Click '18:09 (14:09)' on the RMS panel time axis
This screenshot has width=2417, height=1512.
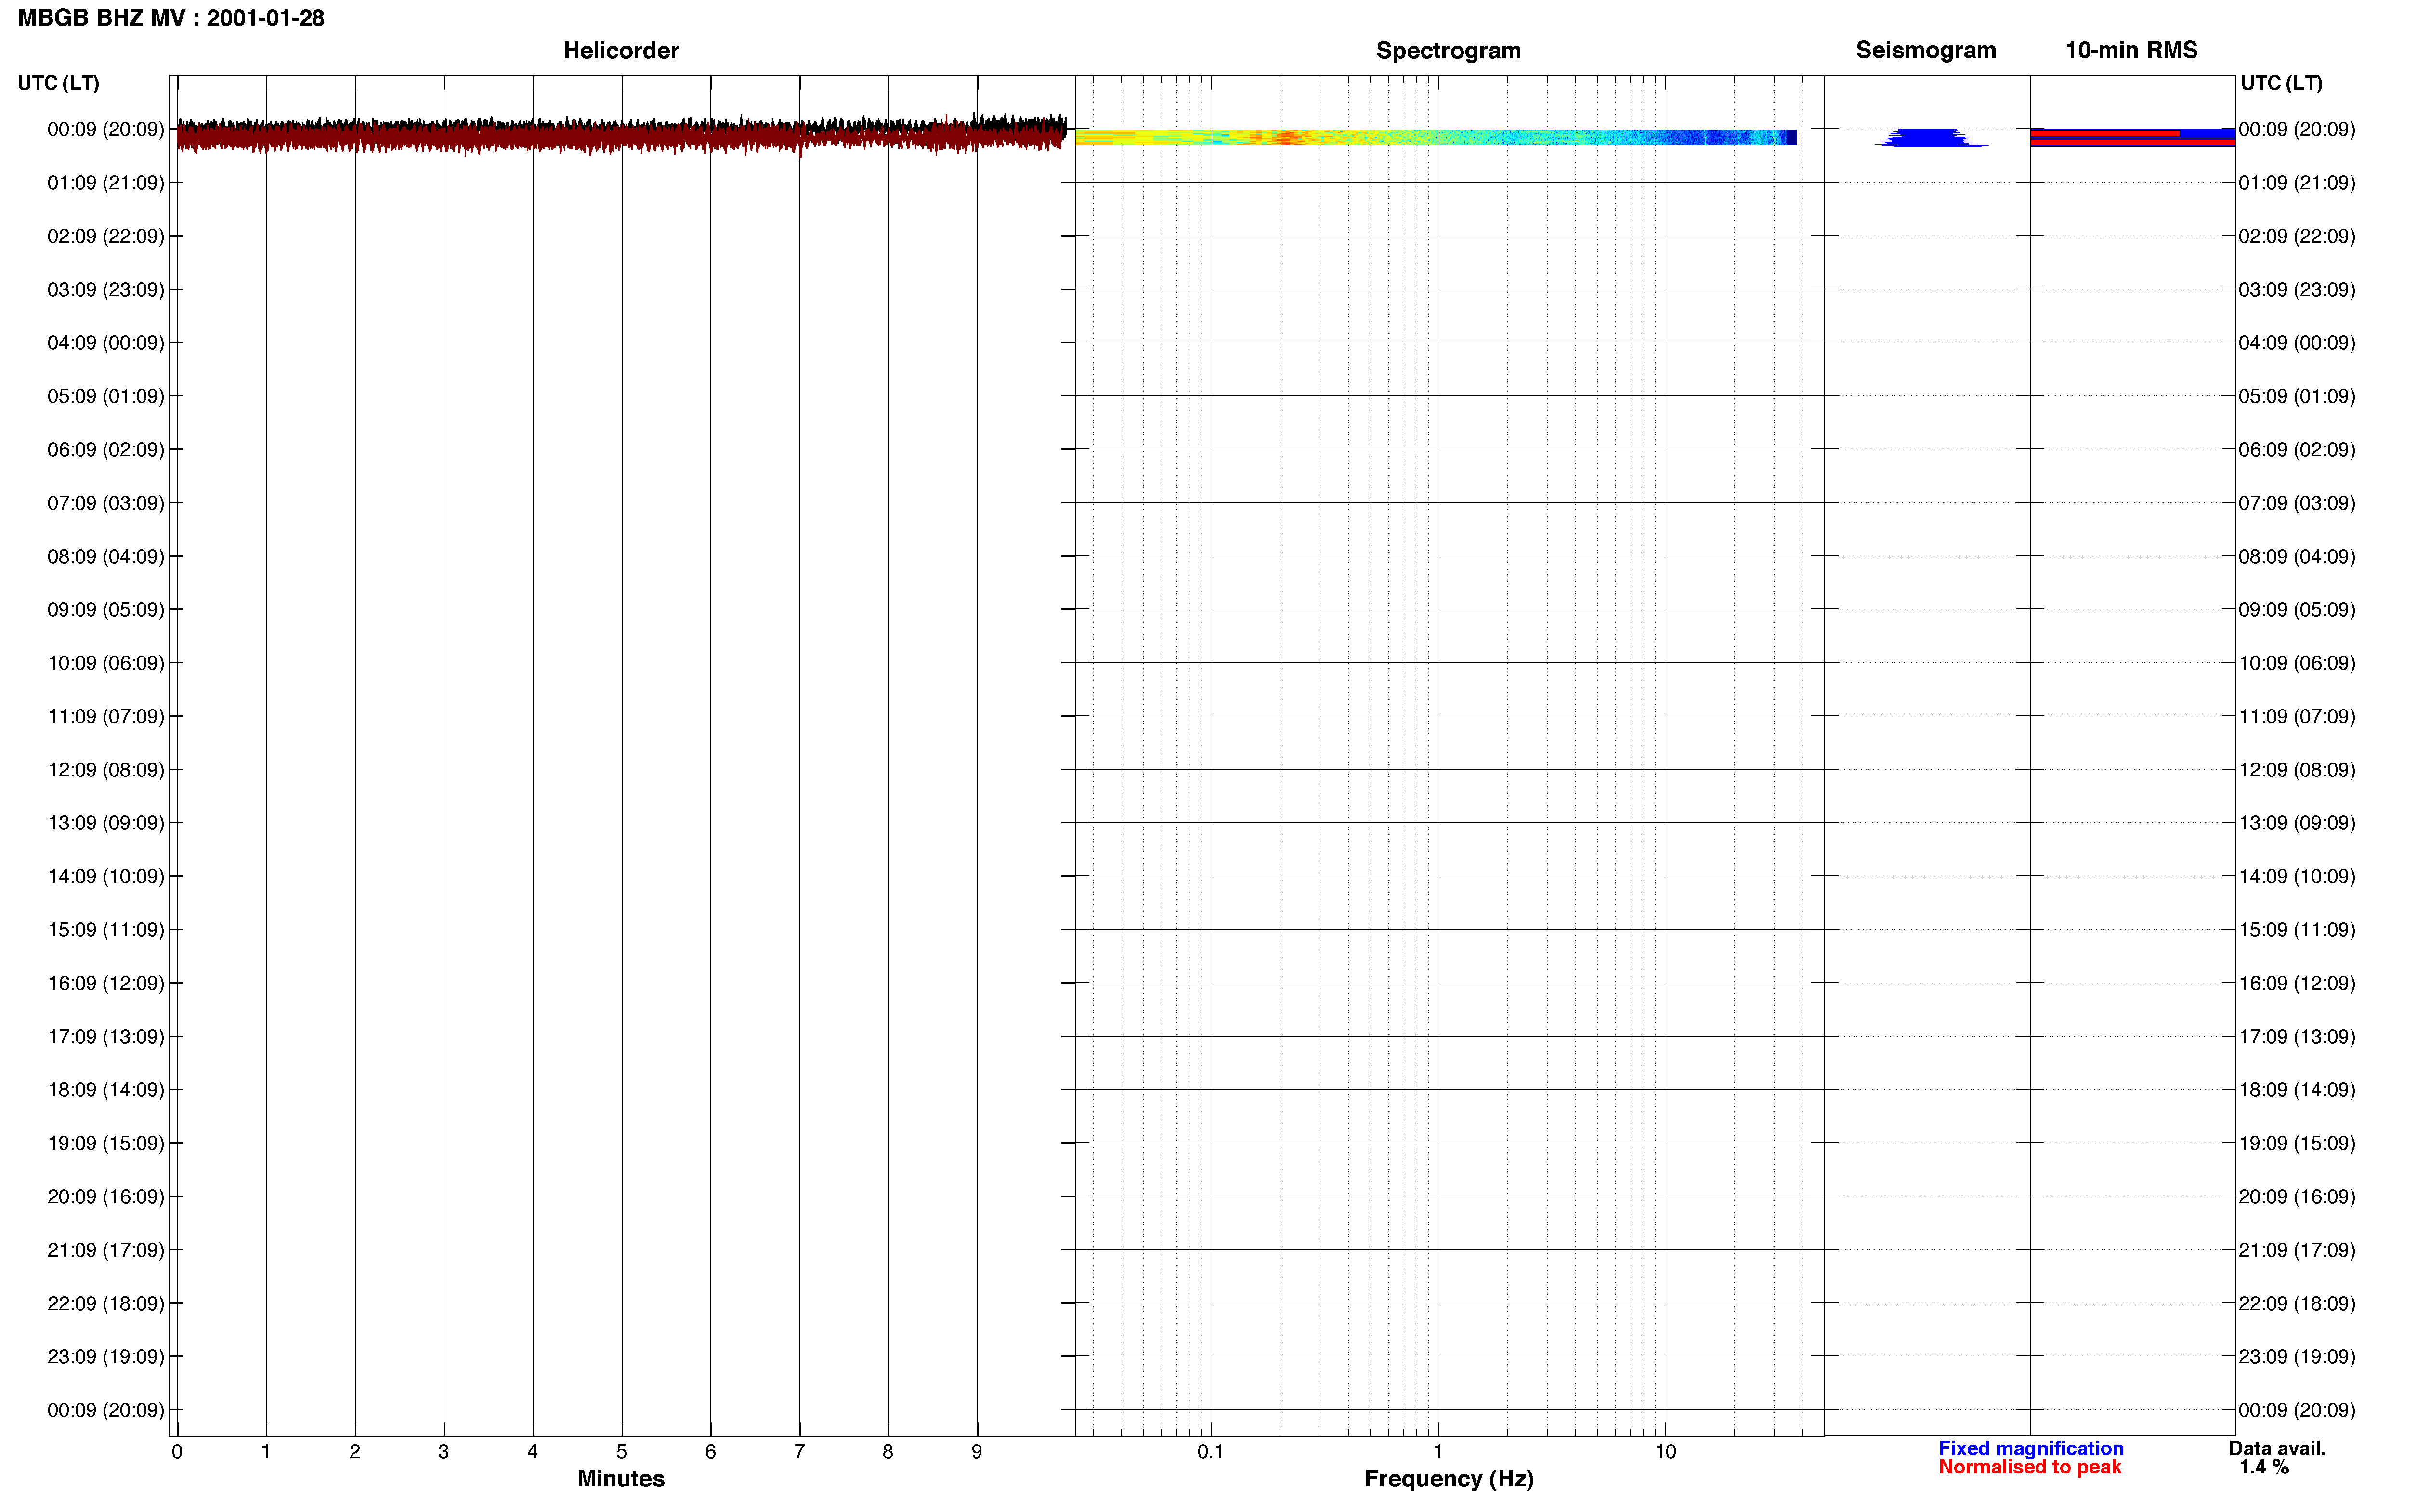pos(2297,1090)
